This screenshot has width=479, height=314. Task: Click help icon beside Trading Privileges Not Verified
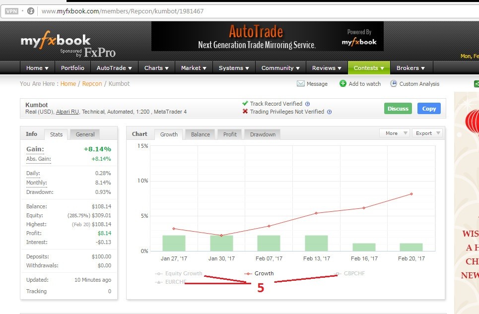coord(329,112)
